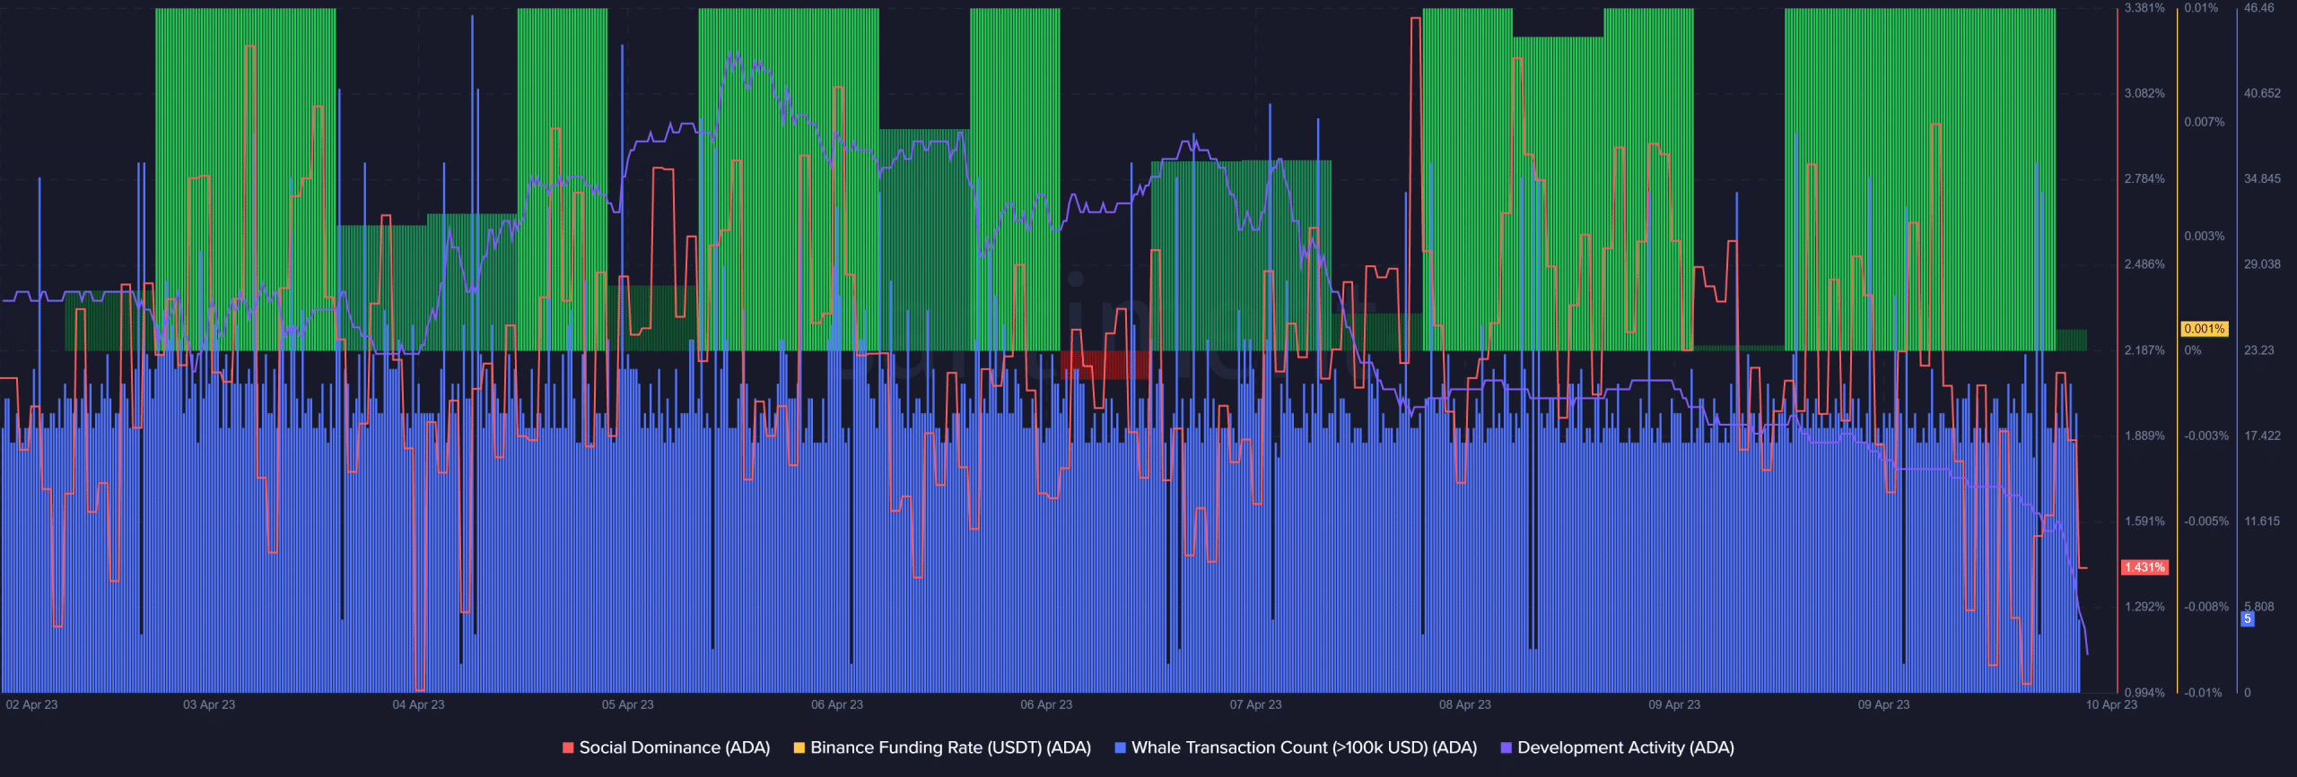This screenshot has width=2297, height=777.
Task: Select the 08 Apr 23 date label
Action: pyautogui.click(x=1464, y=704)
